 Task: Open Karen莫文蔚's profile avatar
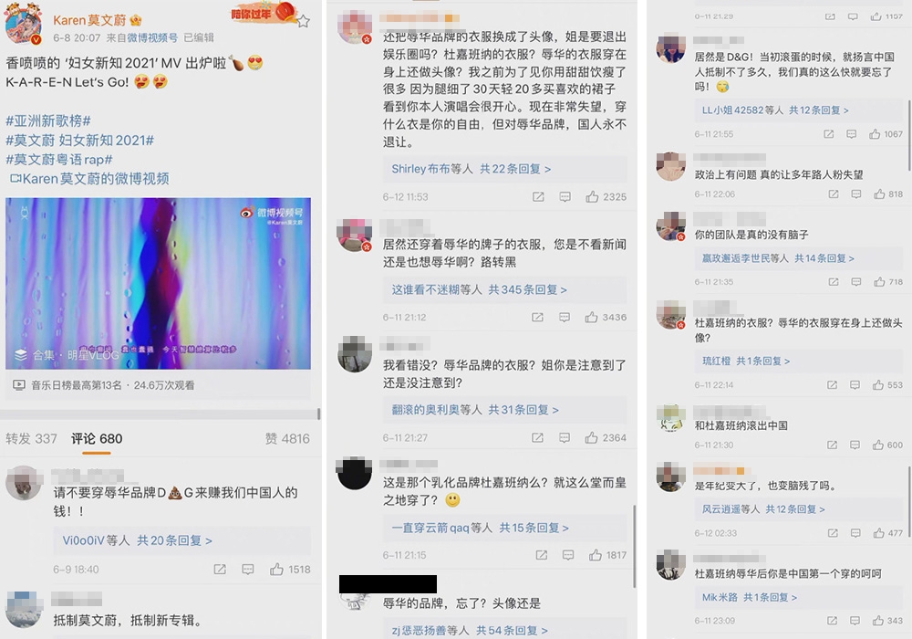pos(24,25)
